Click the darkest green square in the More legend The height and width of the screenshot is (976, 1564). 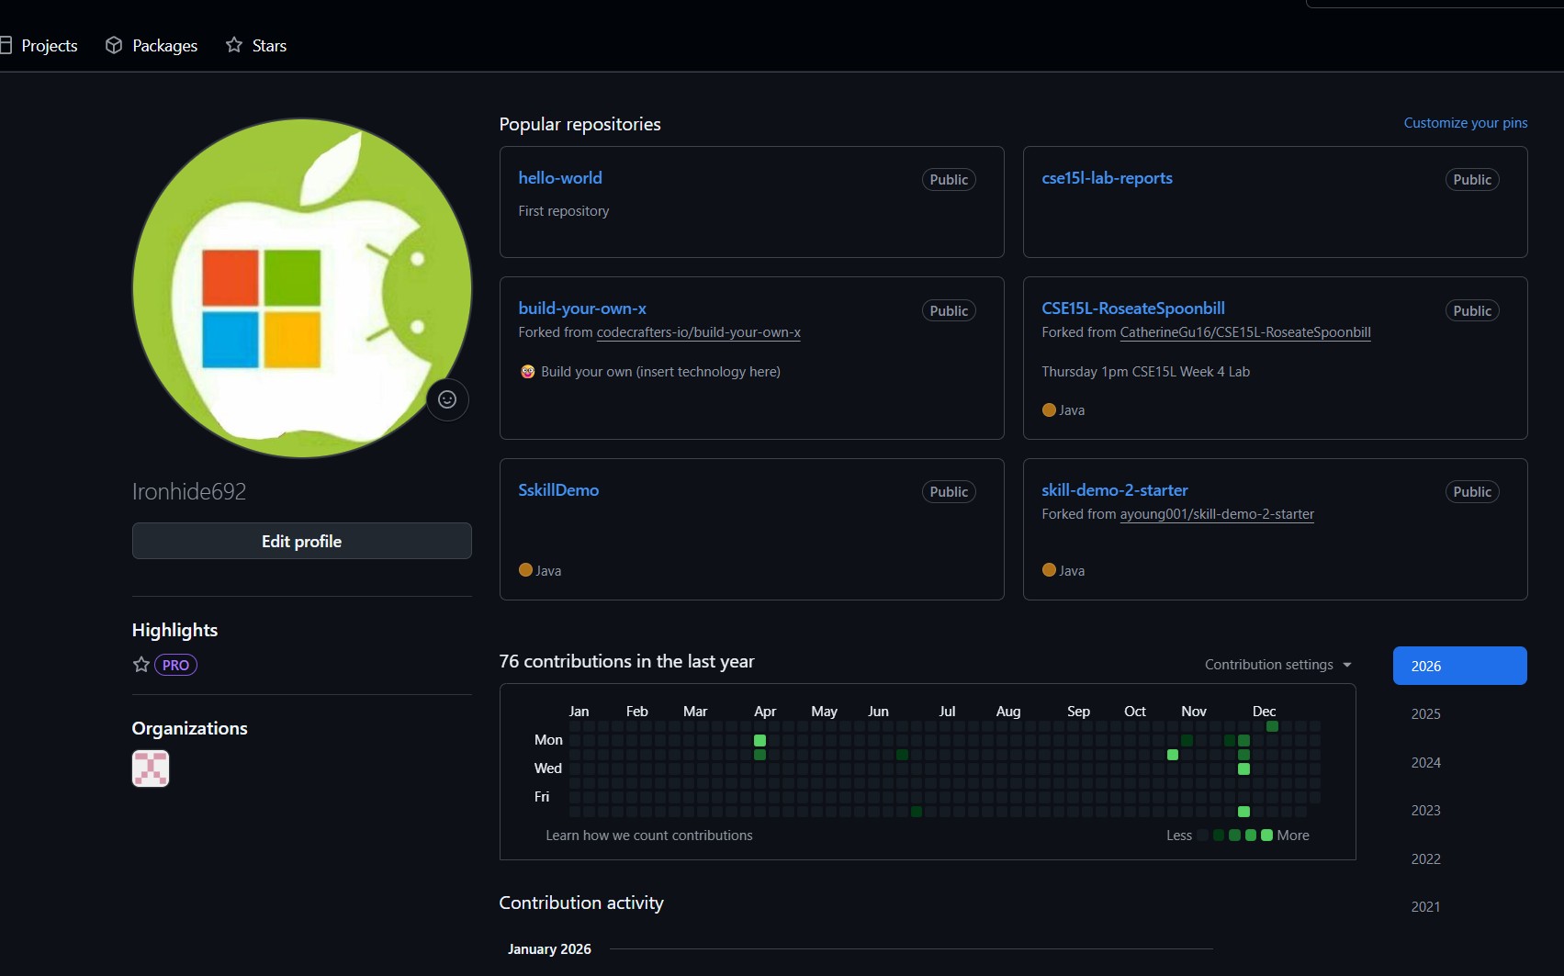[1267, 836]
